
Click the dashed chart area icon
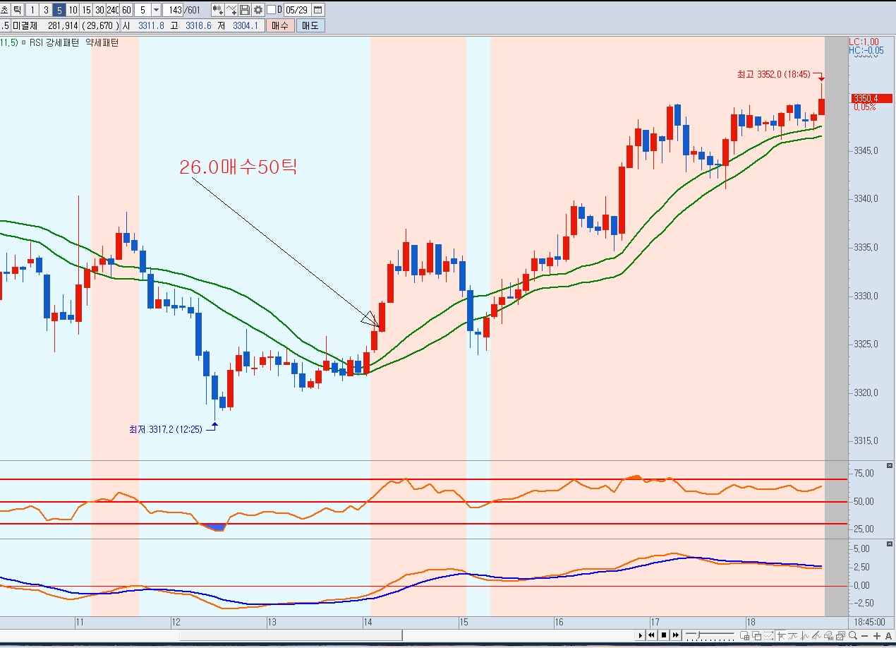tap(768, 635)
